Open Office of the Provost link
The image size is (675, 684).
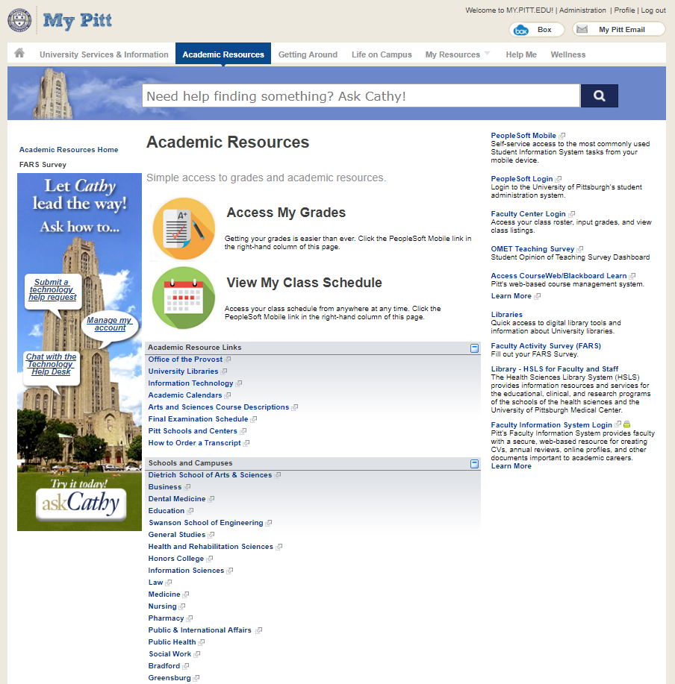pyautogui.click(x=185, y=360)
